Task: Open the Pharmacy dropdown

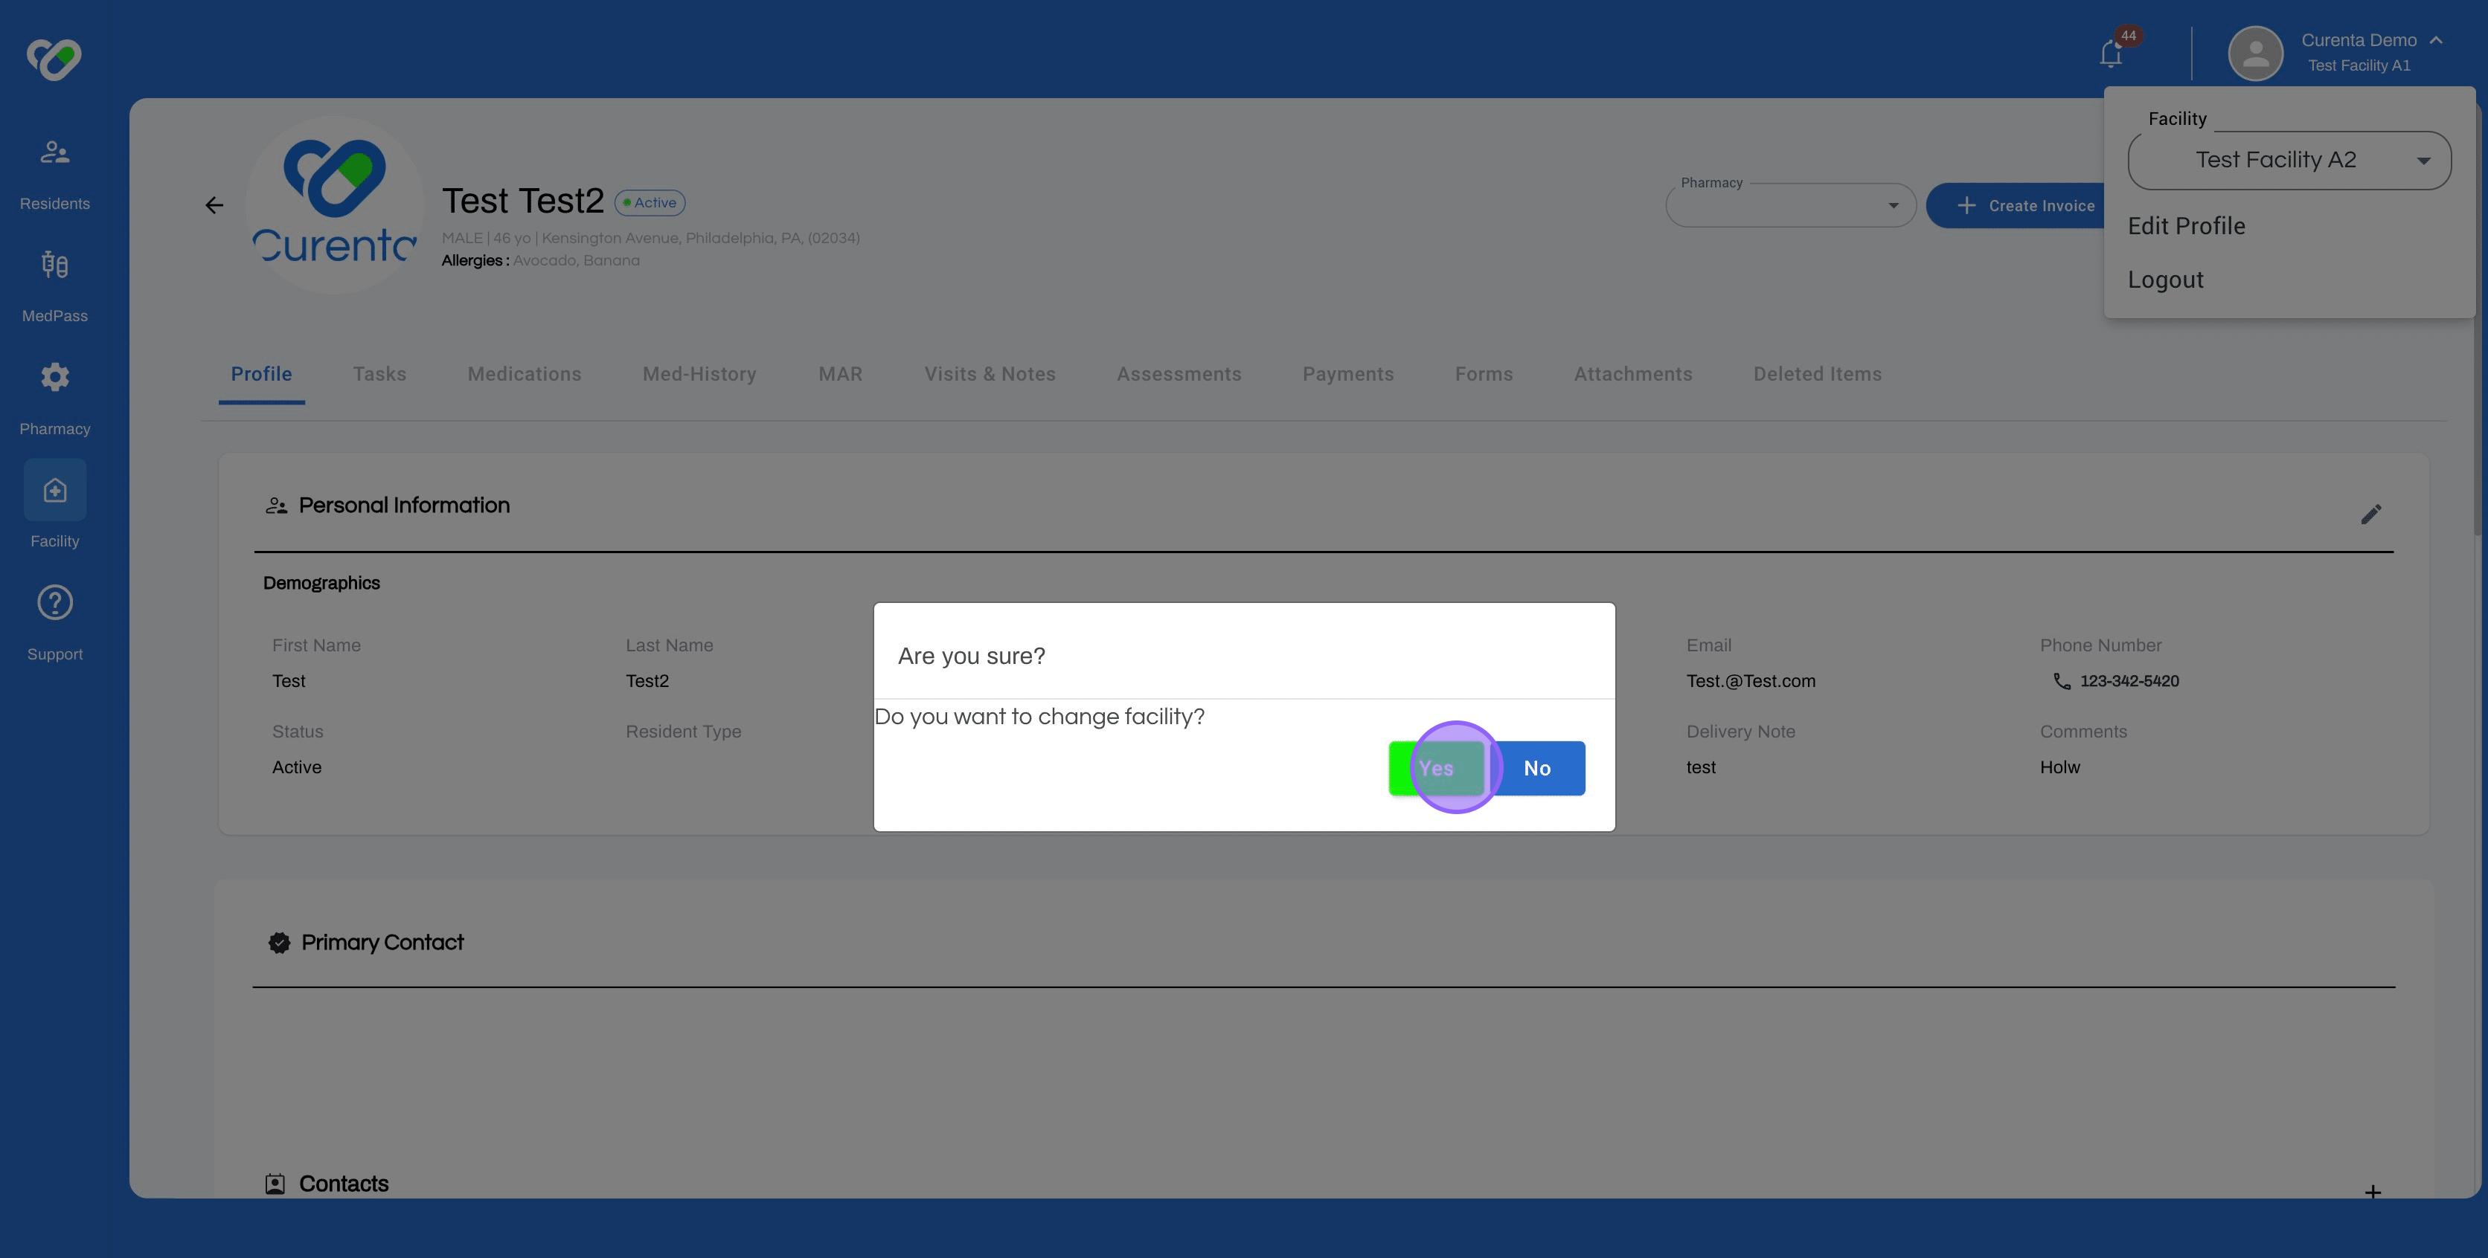Action: coord(1791,206)
